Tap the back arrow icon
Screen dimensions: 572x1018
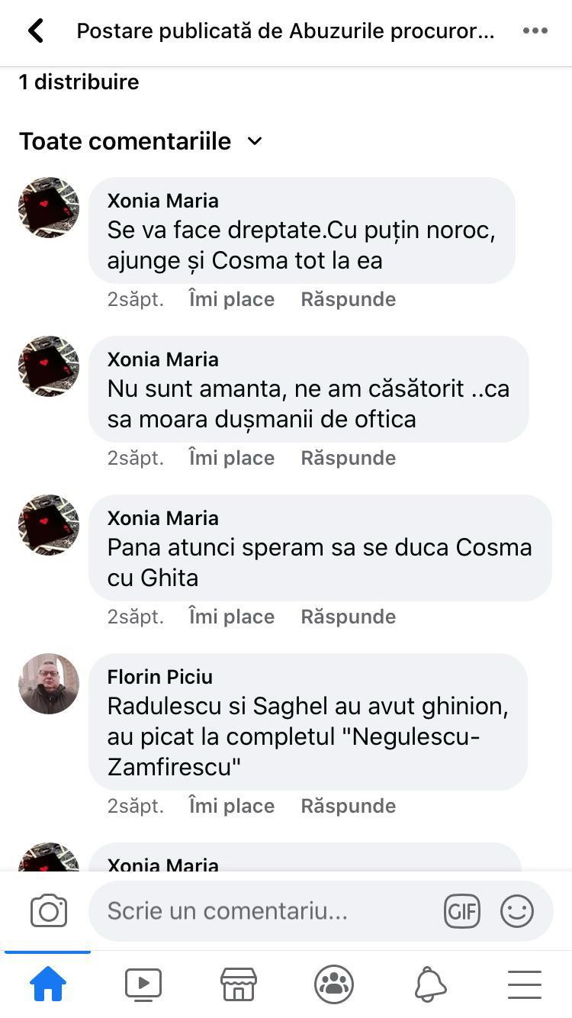36,31
